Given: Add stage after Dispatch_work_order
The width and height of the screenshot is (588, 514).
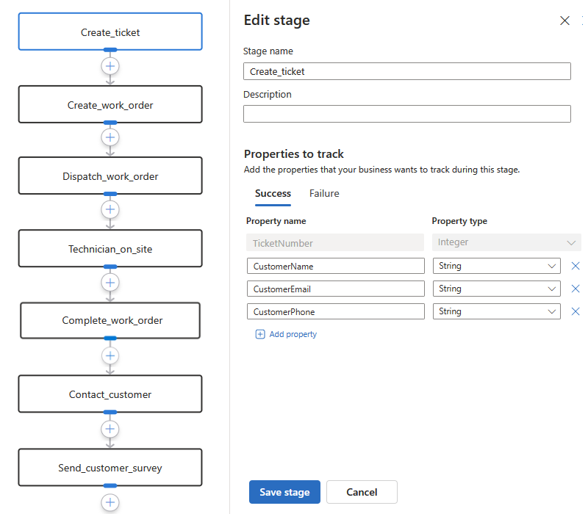Looking at the screenshot, I should 110,209.
